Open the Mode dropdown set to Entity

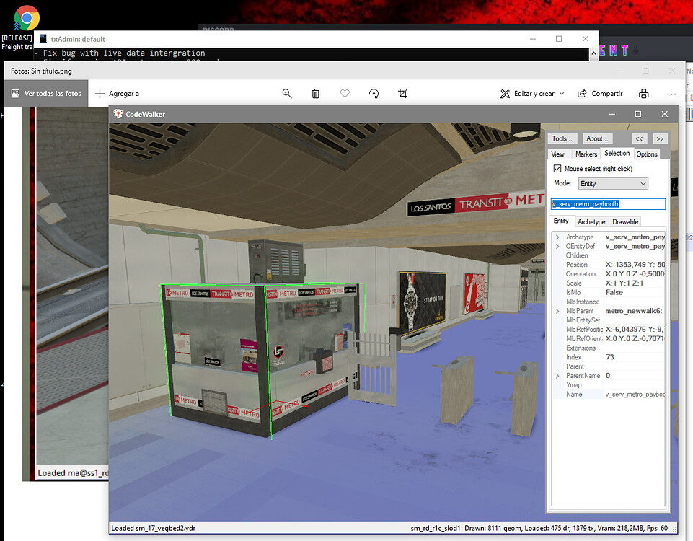click(x=613, y=184)
